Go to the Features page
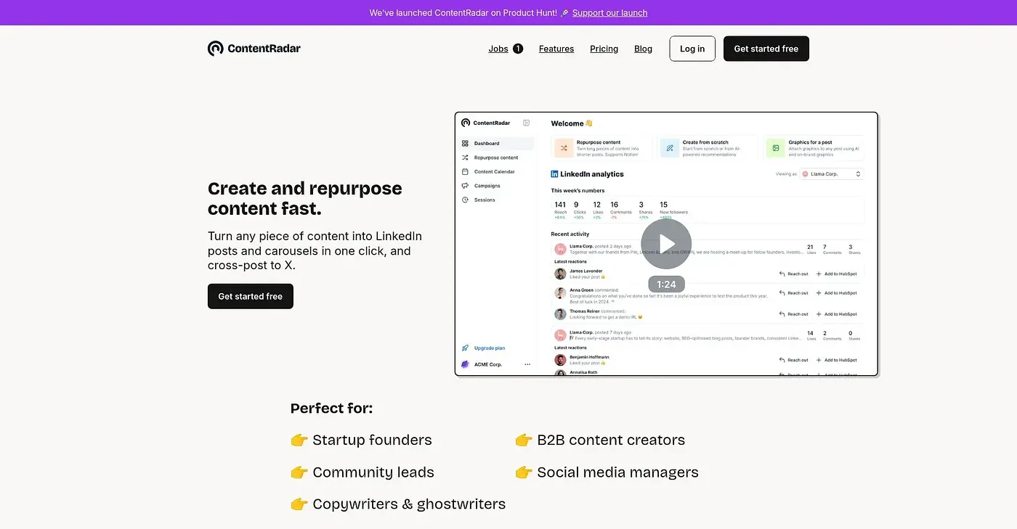 (556, 49)
